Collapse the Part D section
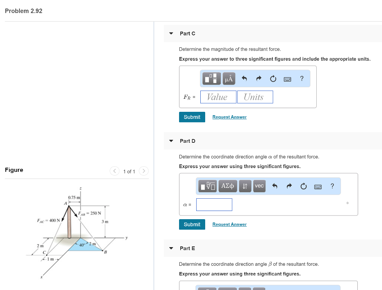 171,141
